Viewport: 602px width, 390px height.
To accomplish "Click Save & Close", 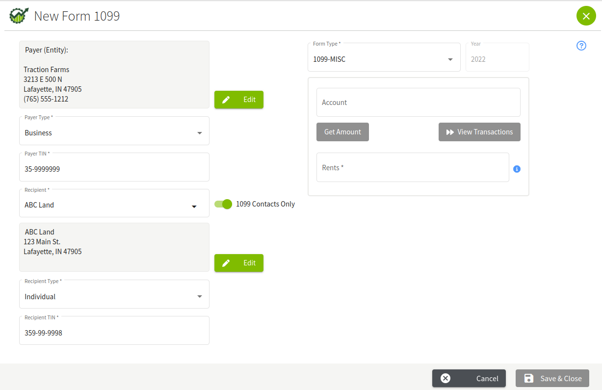I will pos(552,378).
